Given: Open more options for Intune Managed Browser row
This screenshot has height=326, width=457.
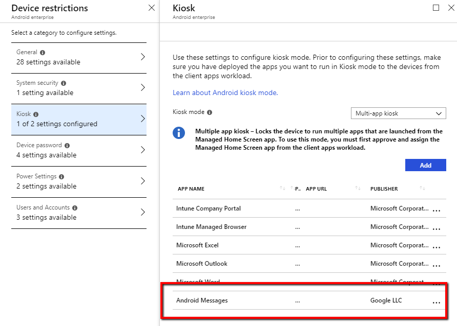Looking at the screenshot, I should (x=437, y=229).
